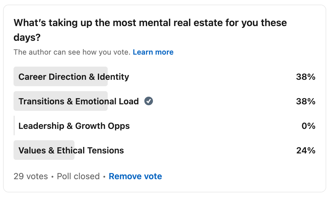Click gray bar start of Career Direction row

[x=16, y=77]
